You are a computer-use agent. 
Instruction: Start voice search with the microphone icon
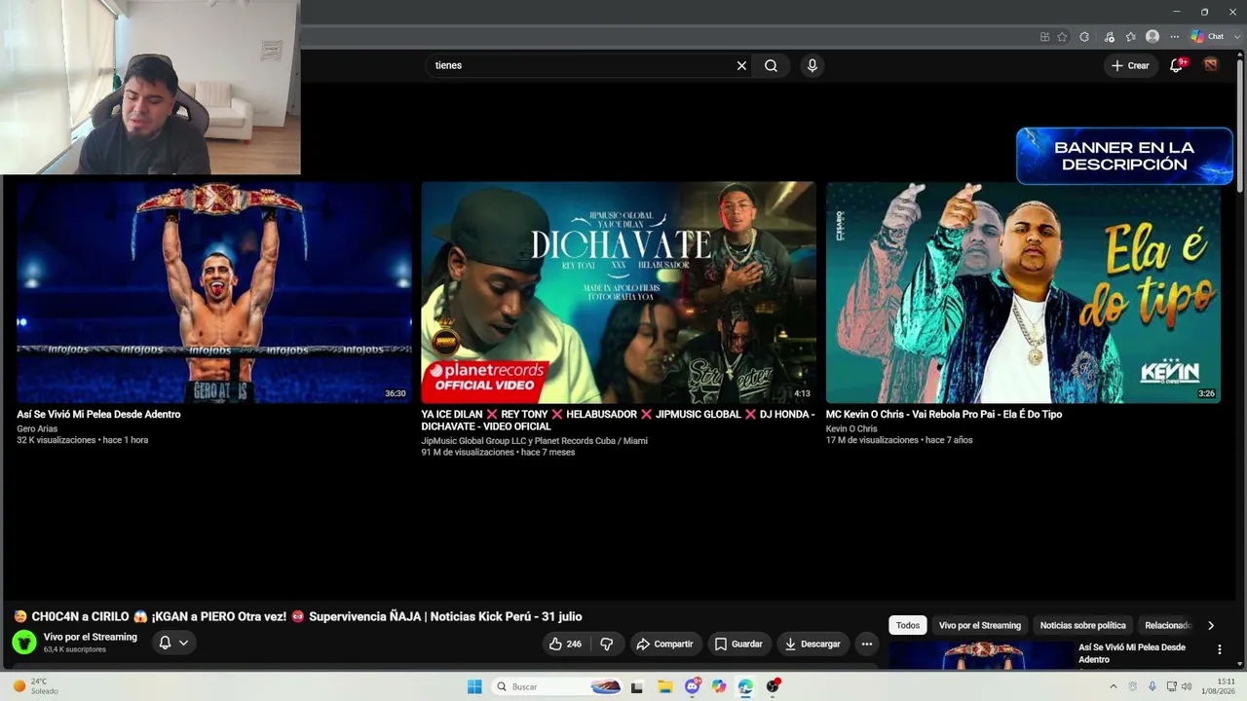pyautogui.click(x=812, y=65)
